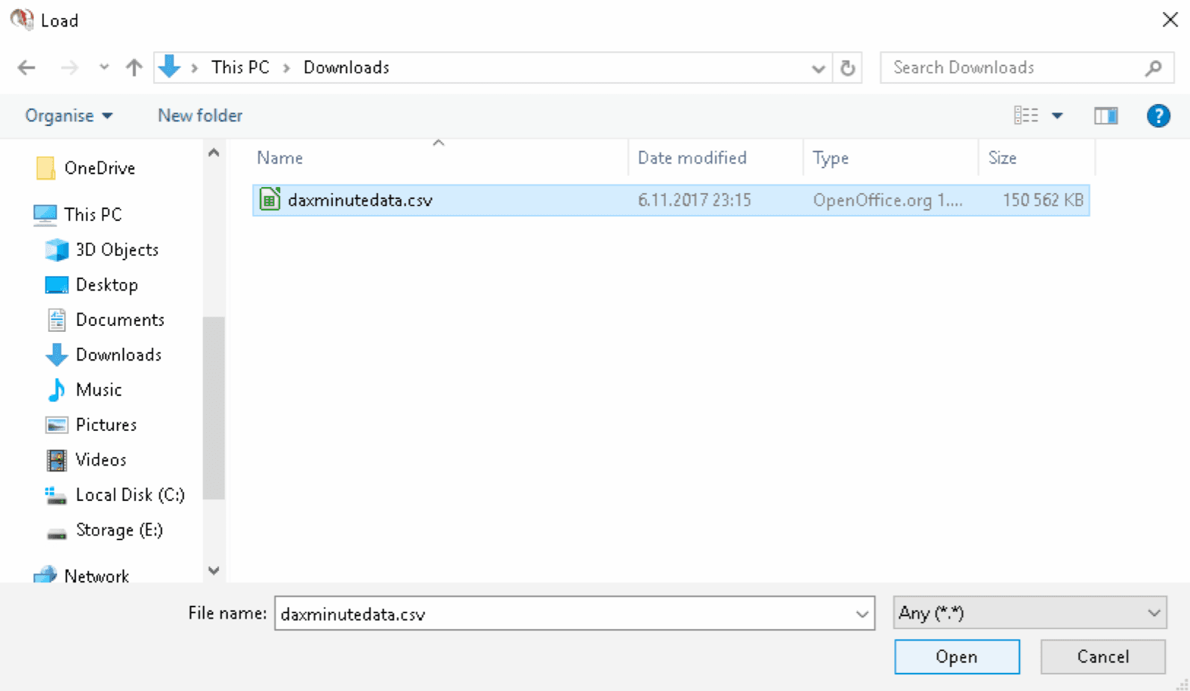Expand the chevron after This PC breadcrumb

pos(287,68)
